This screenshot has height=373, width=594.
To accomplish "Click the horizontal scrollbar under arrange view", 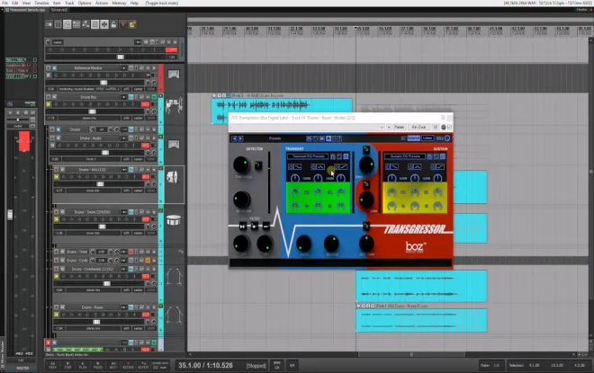I will pyautogui.click(x=411, y=354).
